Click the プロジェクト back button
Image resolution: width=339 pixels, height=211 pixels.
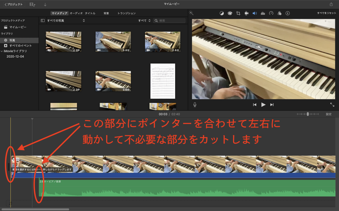click(x=14, y=4)
